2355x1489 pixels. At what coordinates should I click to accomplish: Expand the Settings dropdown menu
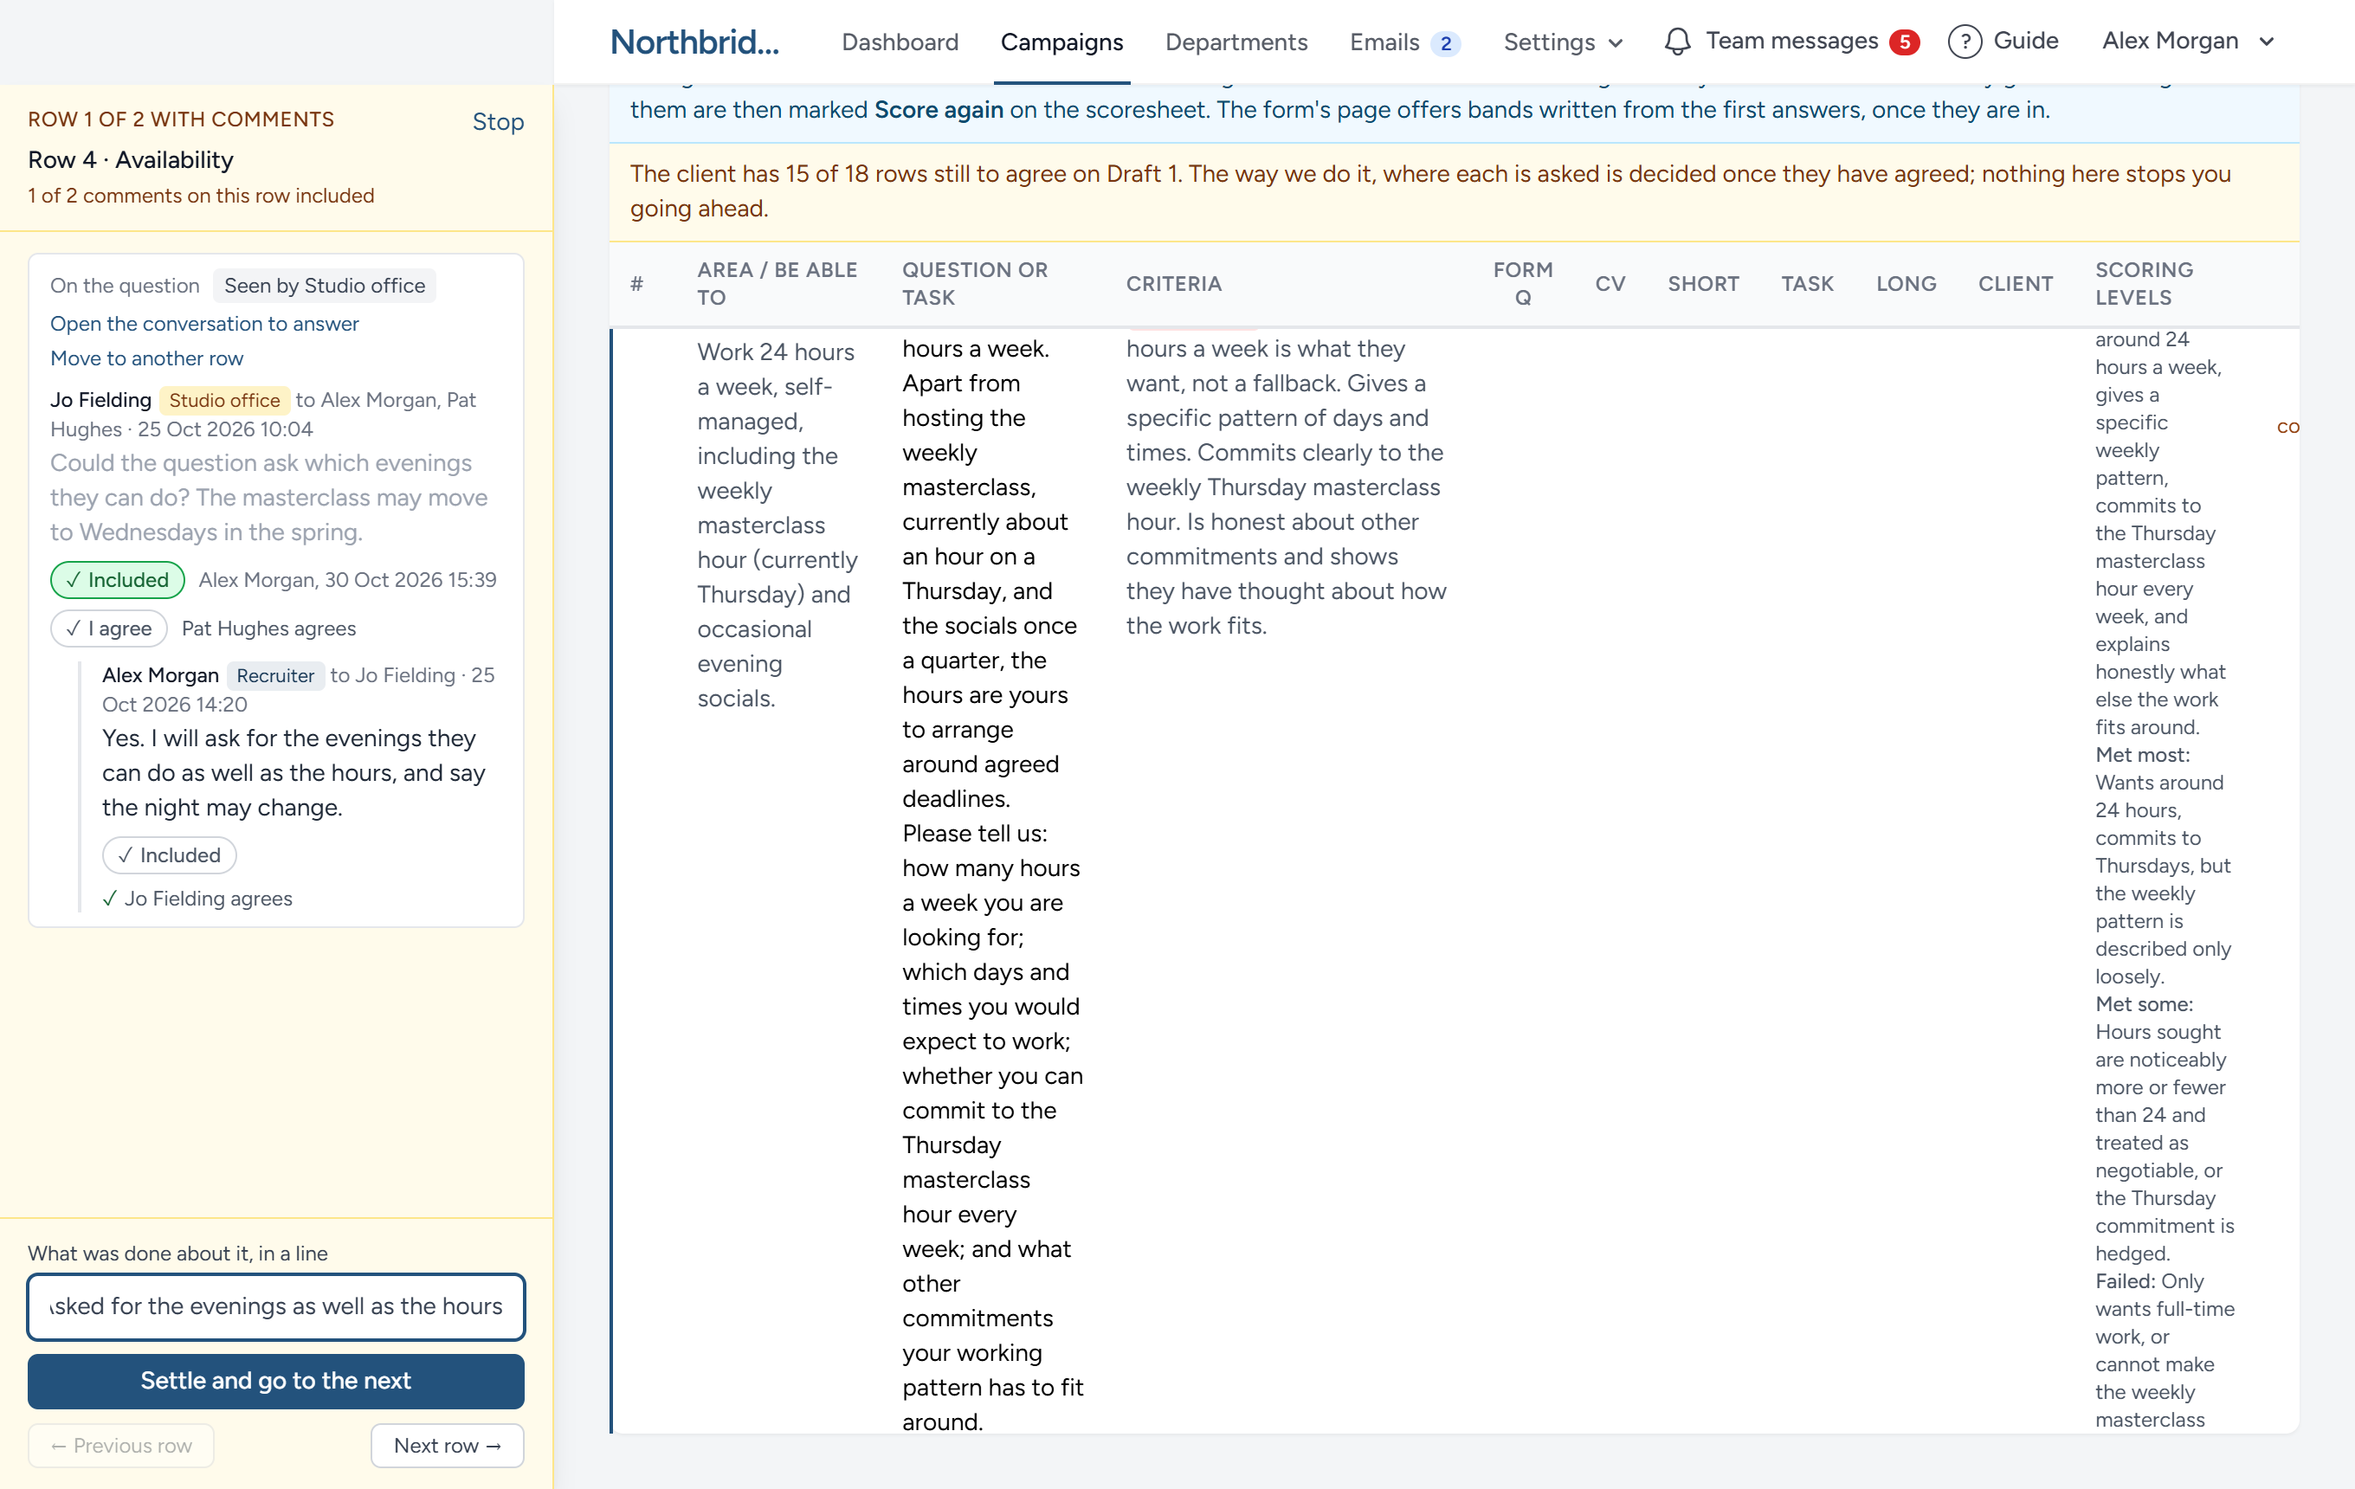click(1563, 42)
